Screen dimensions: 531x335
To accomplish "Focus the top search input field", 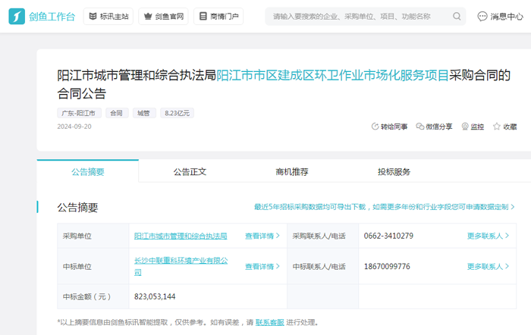I will click(x=357, y=16).
